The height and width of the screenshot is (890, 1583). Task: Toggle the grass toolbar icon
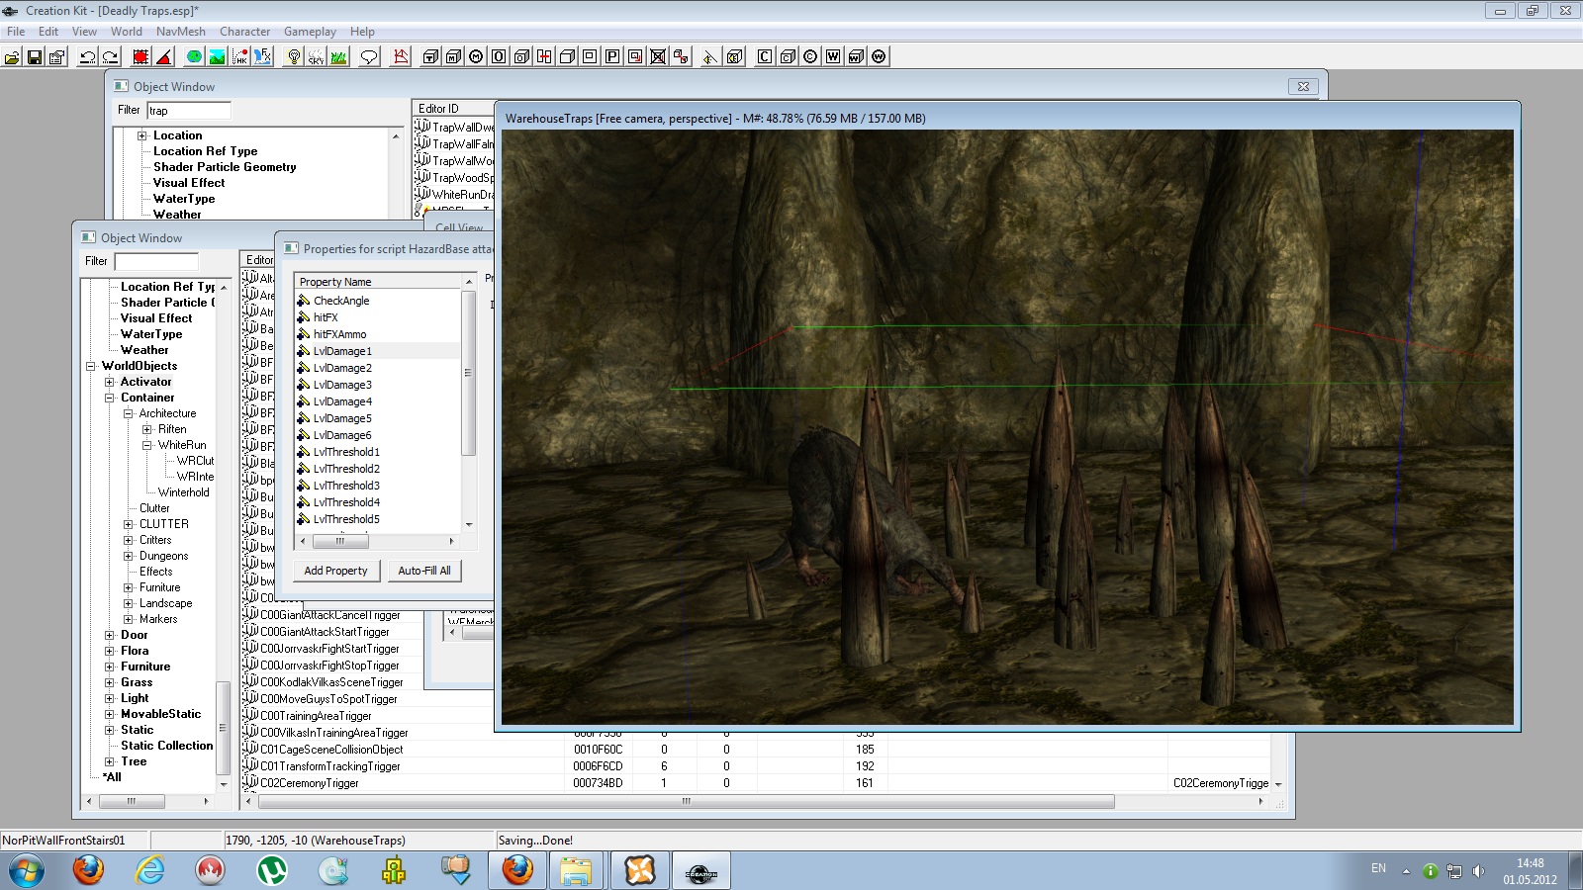coord(338,56)
